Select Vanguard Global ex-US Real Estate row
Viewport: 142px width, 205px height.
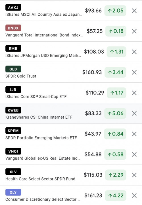pyautogui.click(x=71, y=155)
